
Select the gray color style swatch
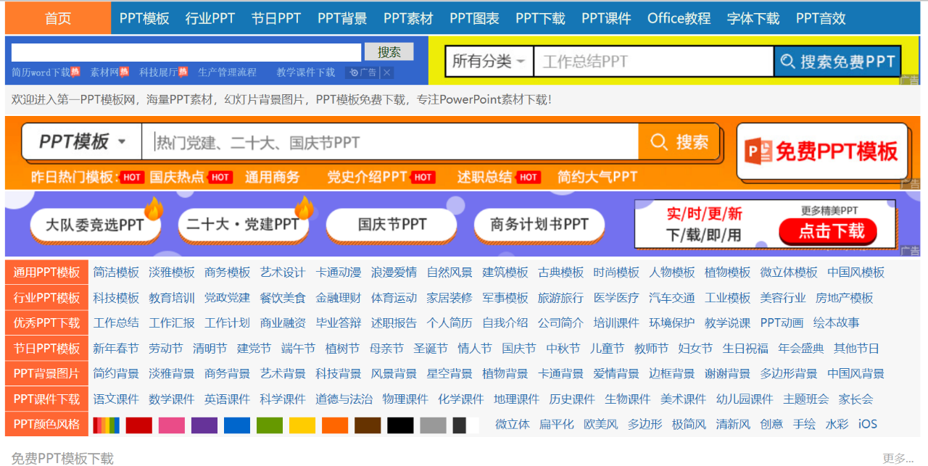click(x=433, y=425)
